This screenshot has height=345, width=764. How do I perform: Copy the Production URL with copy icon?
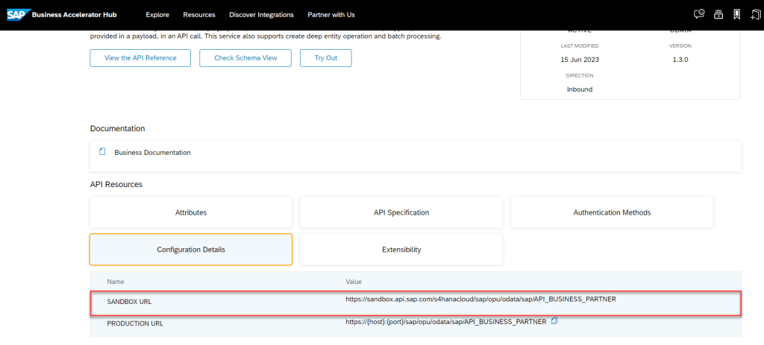pos(554,321)
